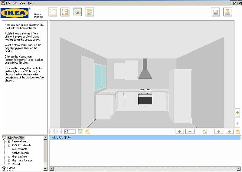Expand the Perfekt node
This screenshot has width=242, height=172.
9,164
